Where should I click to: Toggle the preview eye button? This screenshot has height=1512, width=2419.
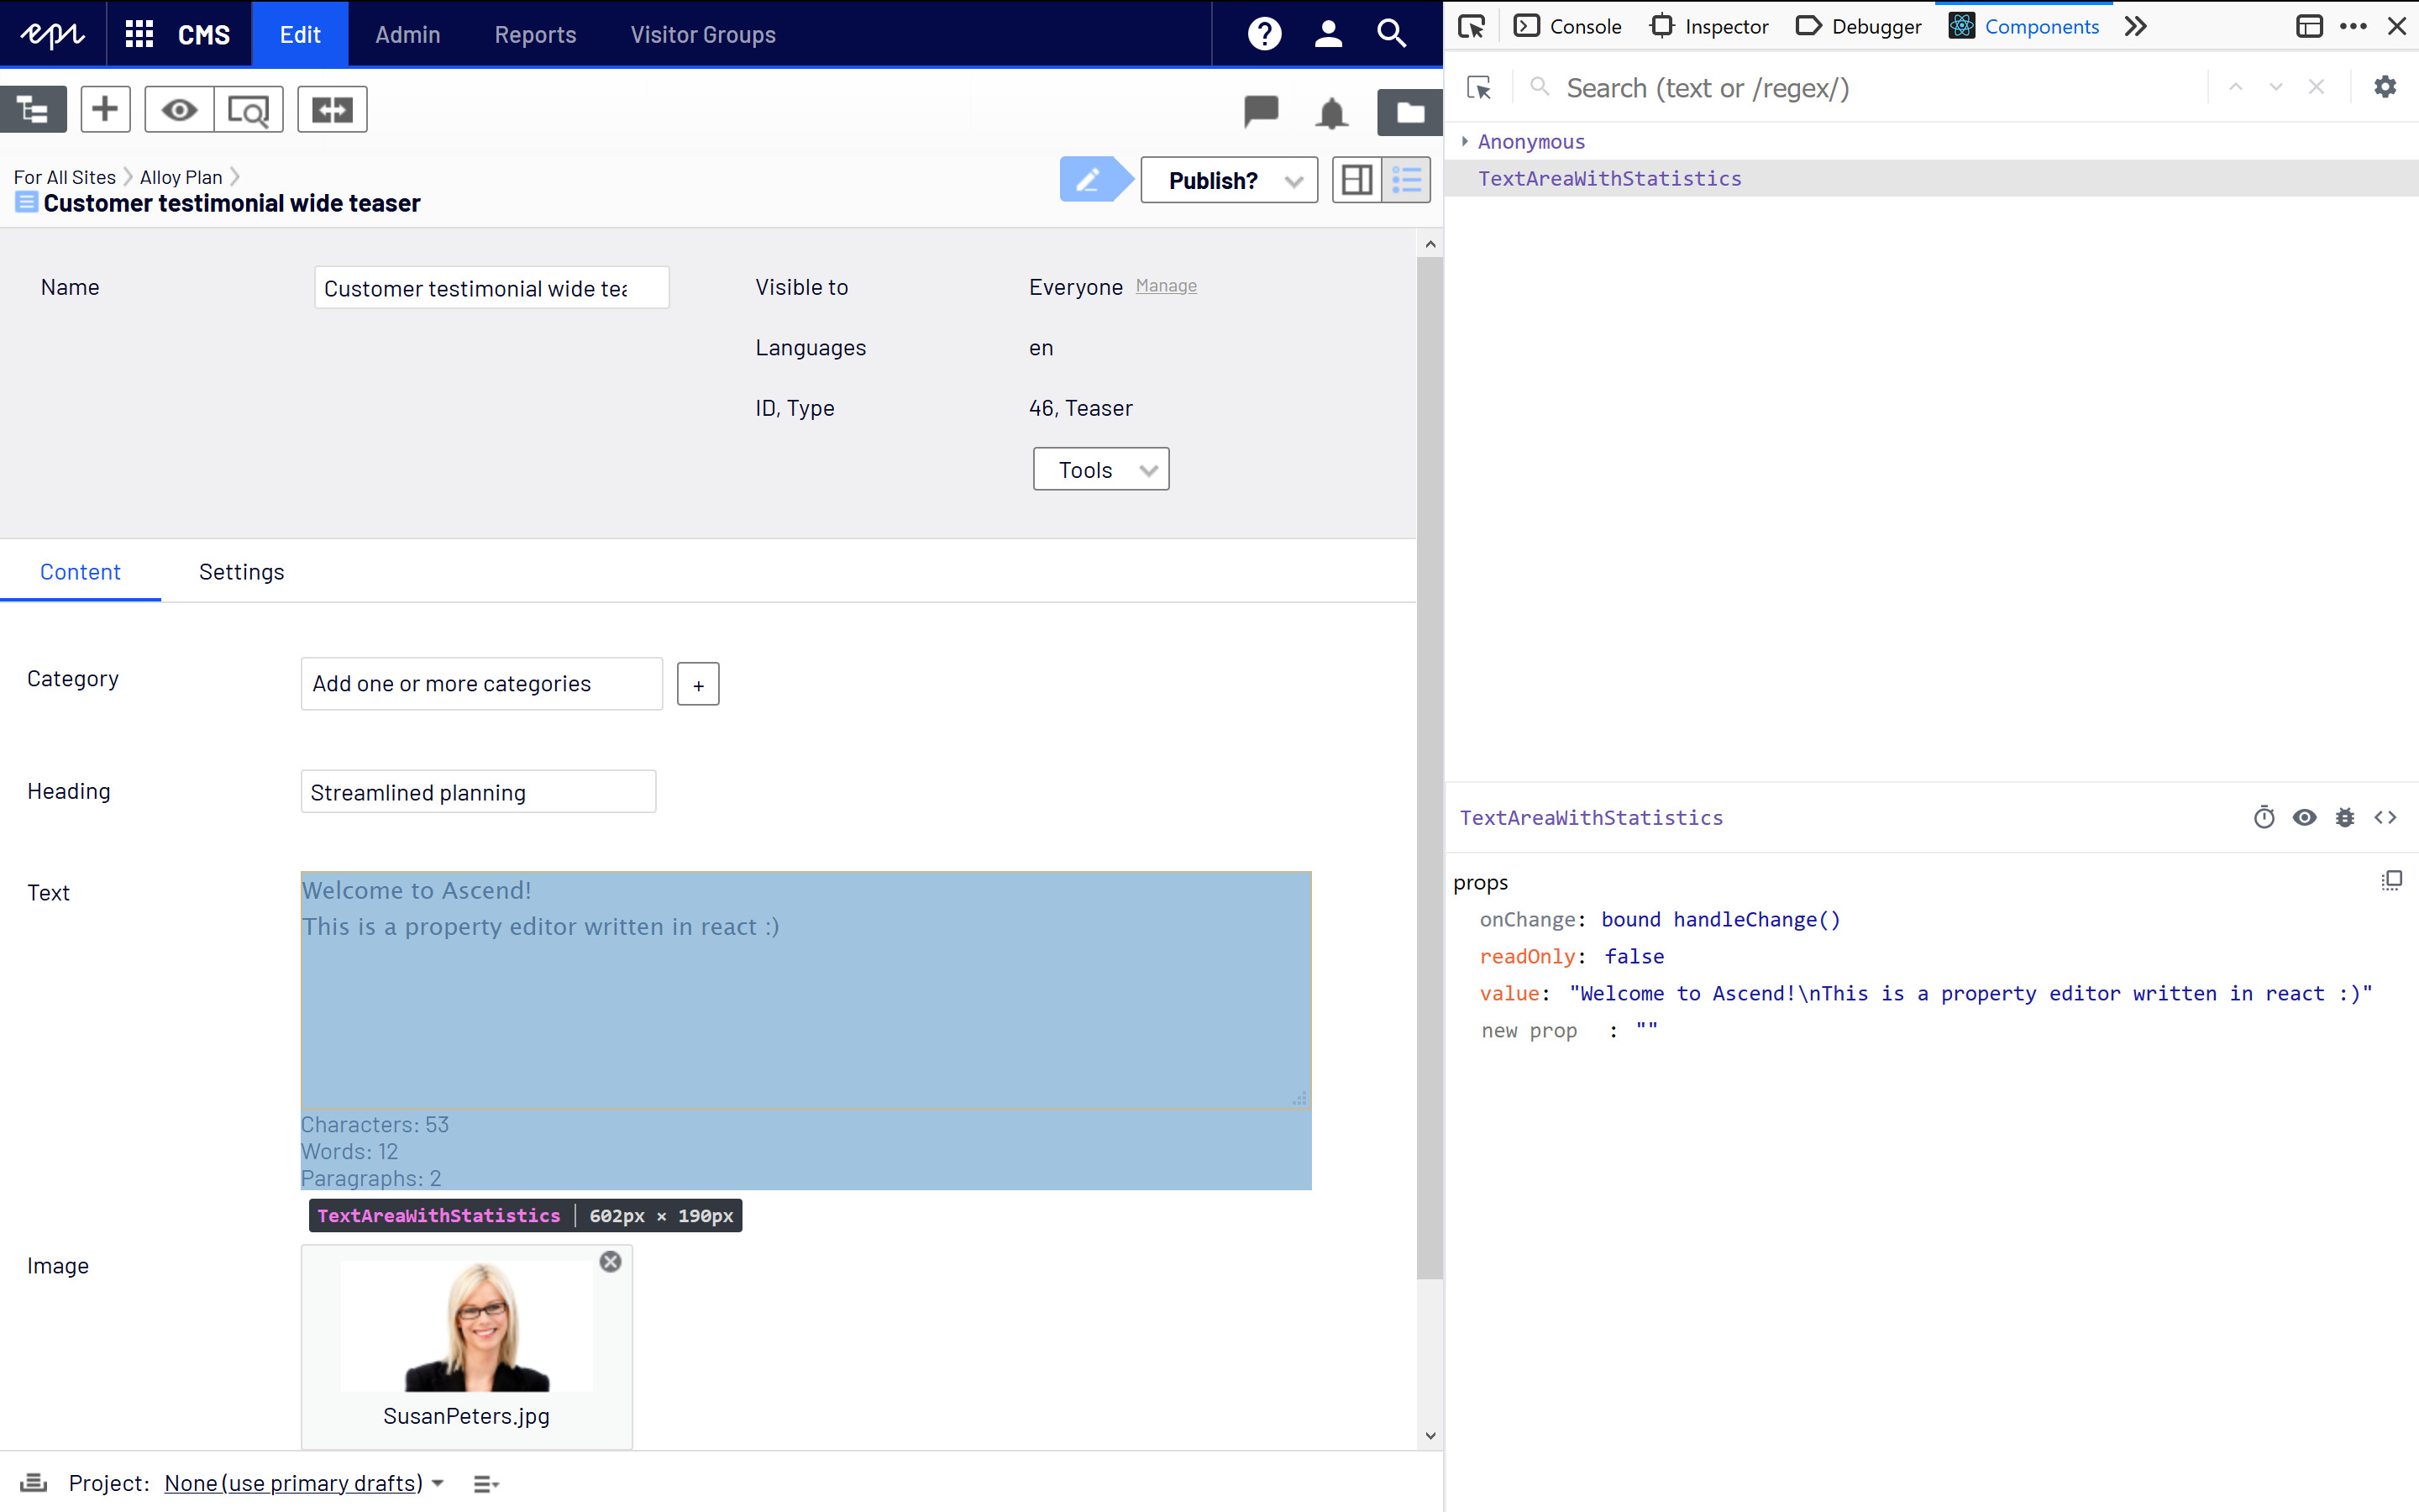tap(179, 110)
